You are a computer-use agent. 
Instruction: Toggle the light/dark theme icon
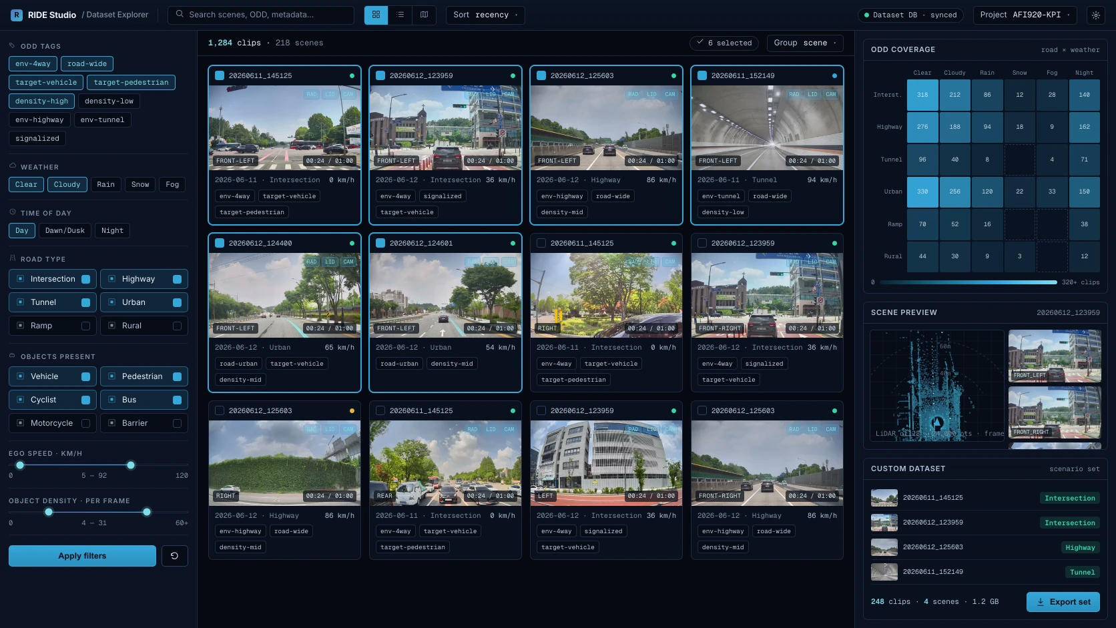(x=1095, y=15)
